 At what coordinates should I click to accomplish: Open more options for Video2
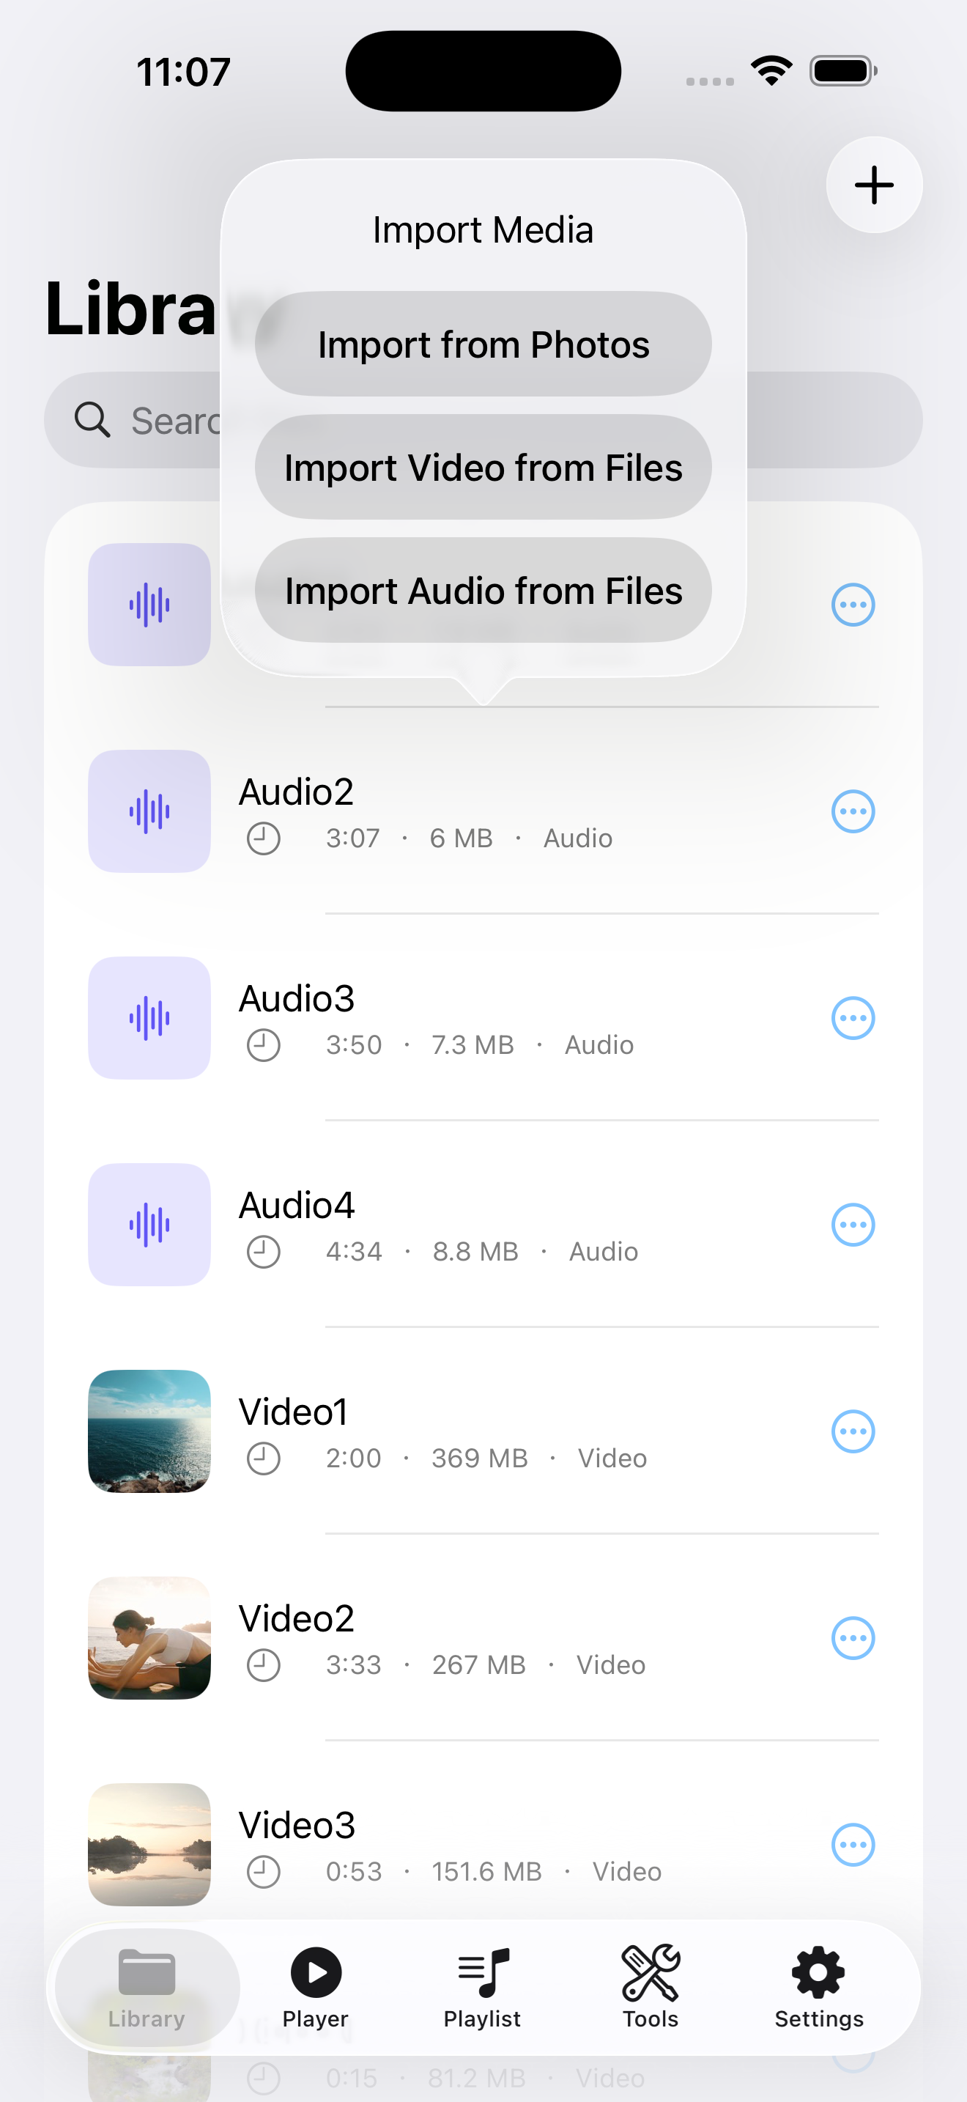853,1638
